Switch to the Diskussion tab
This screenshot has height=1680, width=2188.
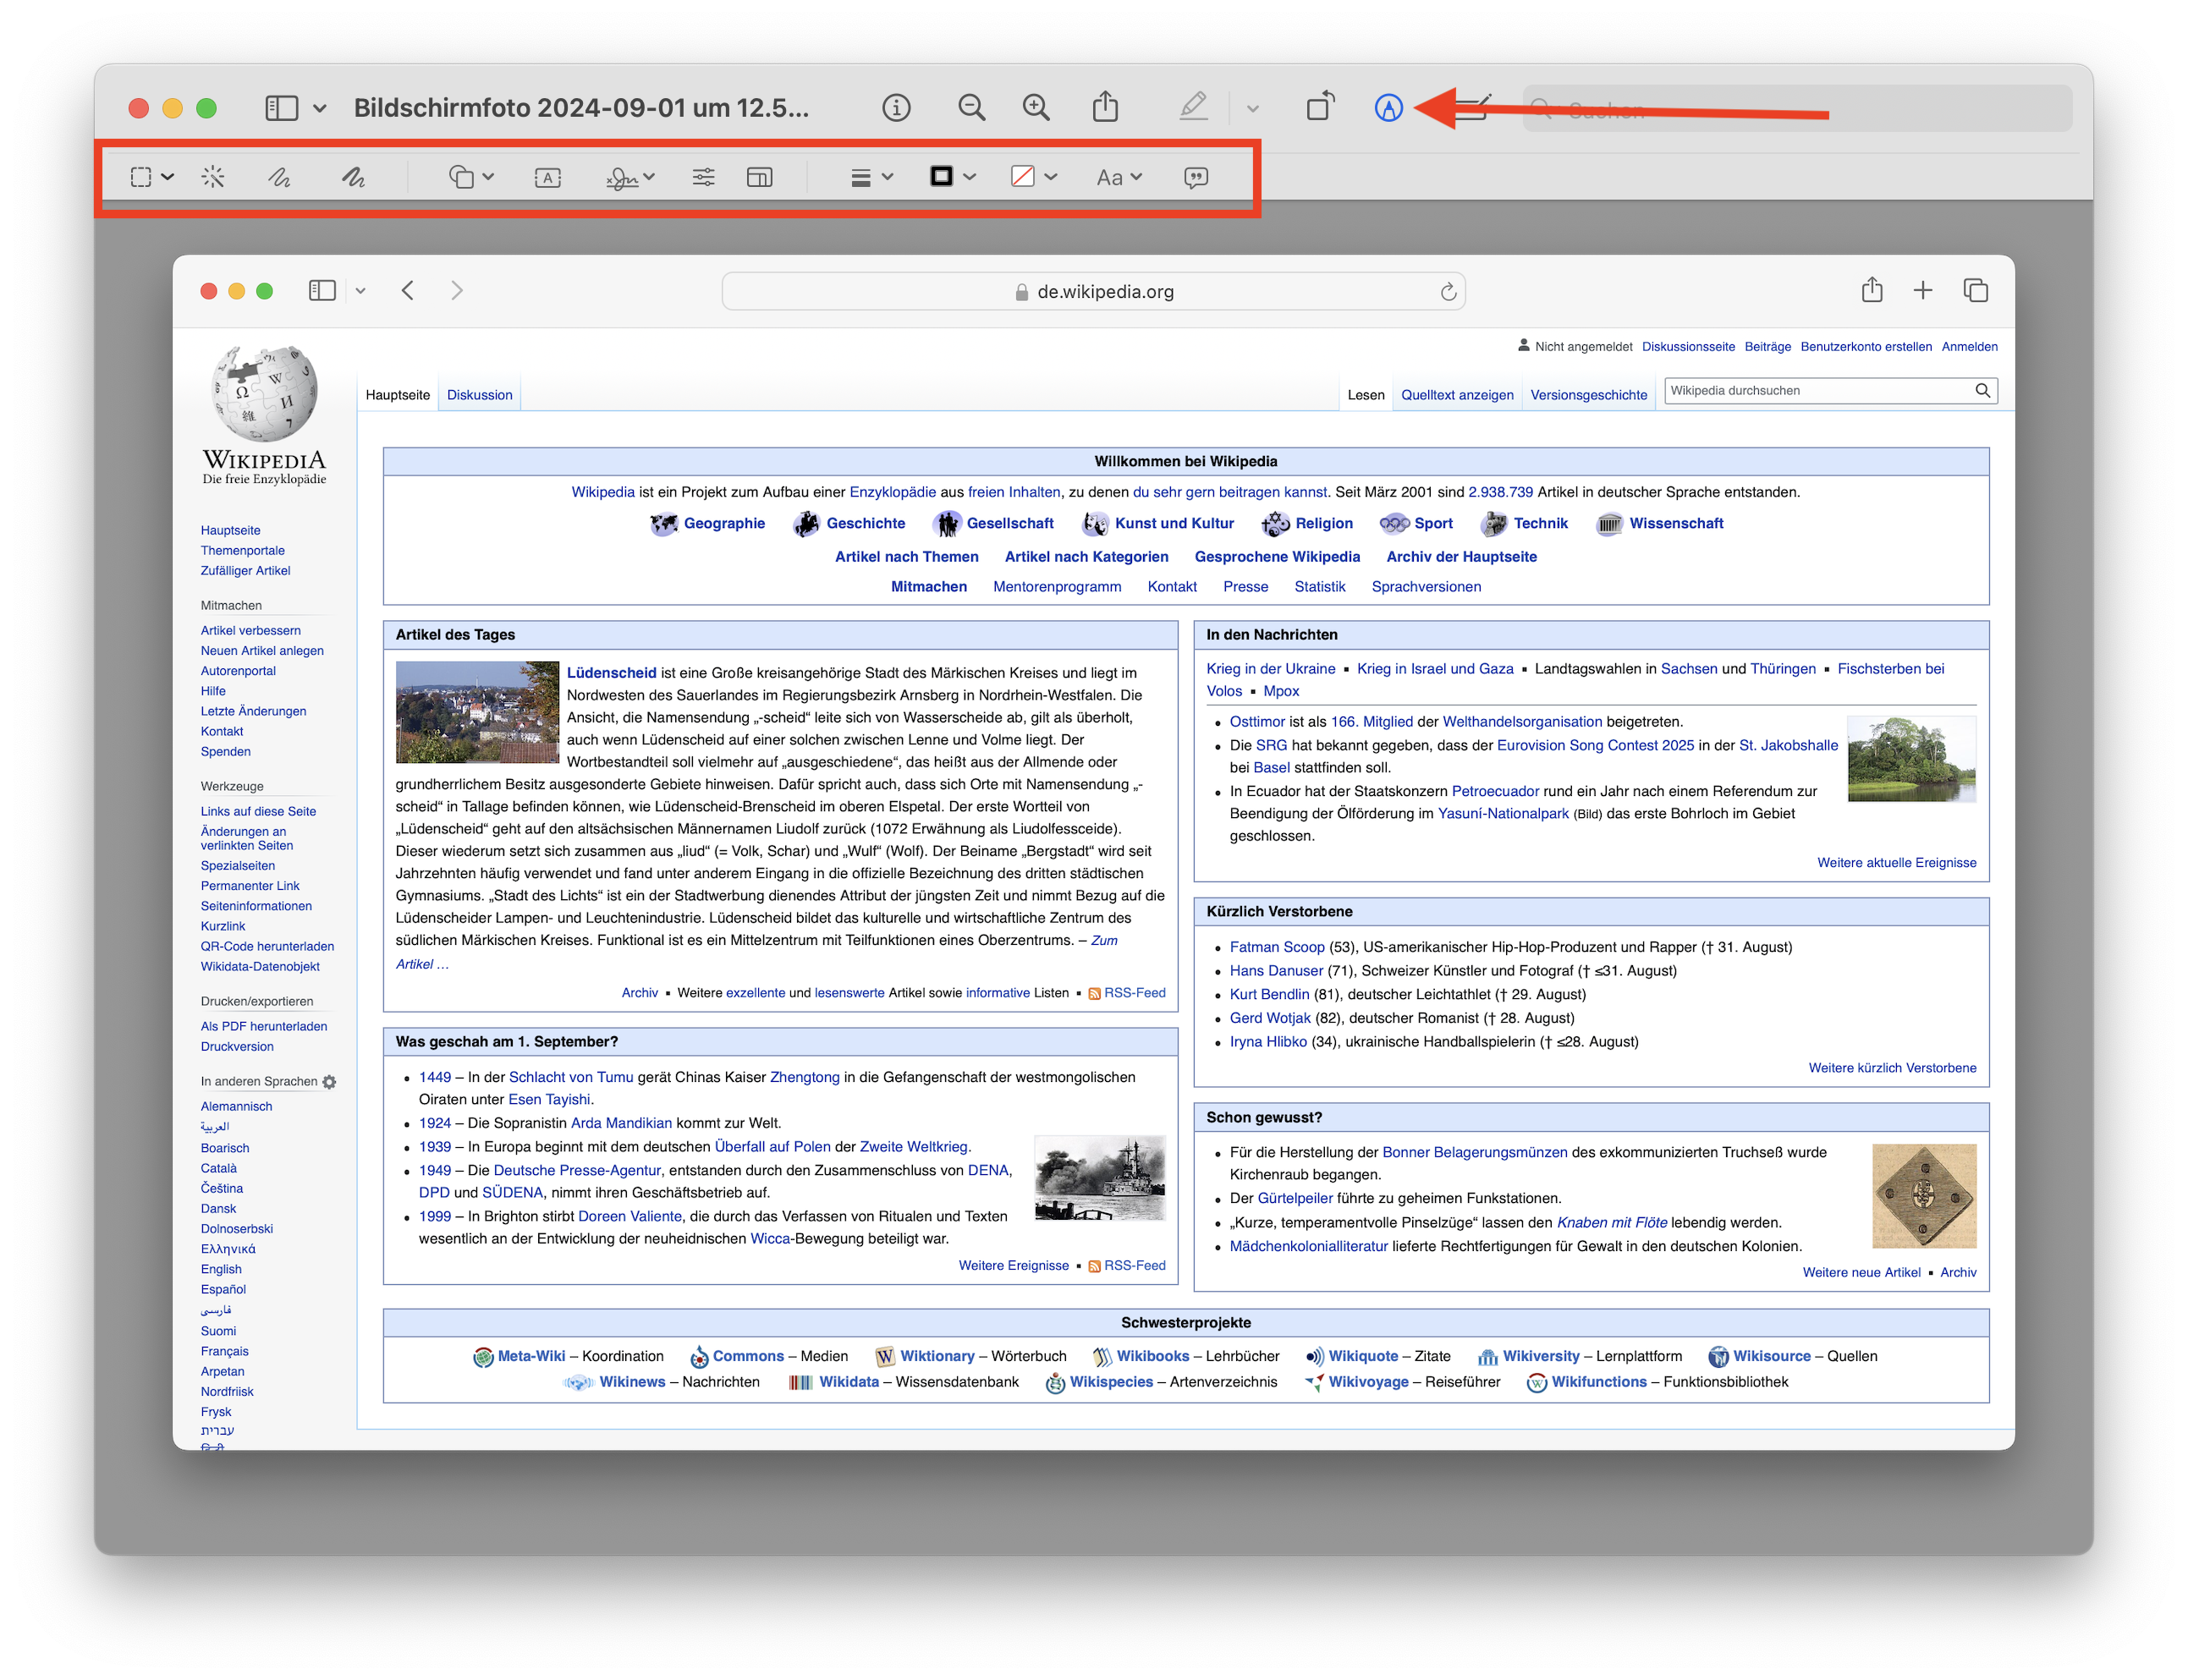(479, 395)
